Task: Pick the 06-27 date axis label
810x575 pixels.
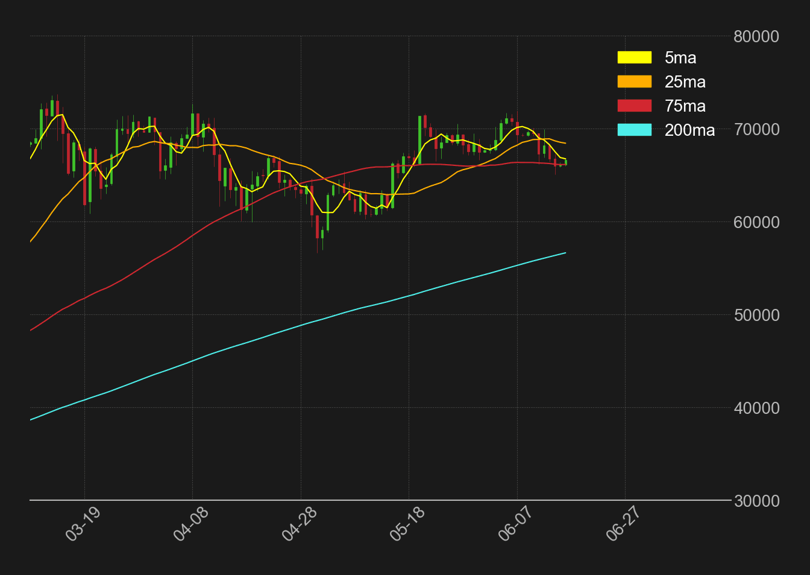Action: pyautogui.click(x=623, y=524)
